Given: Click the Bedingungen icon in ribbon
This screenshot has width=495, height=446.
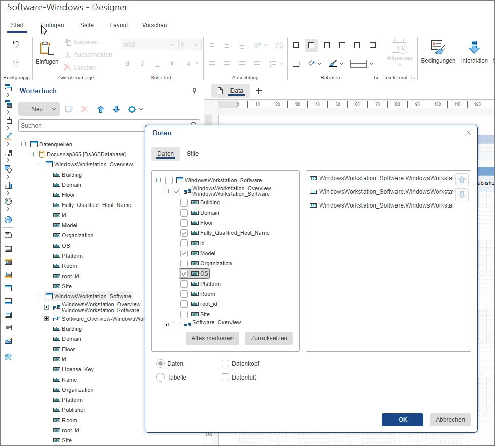Looking at the screenshot, I should [x=438, y=48].
